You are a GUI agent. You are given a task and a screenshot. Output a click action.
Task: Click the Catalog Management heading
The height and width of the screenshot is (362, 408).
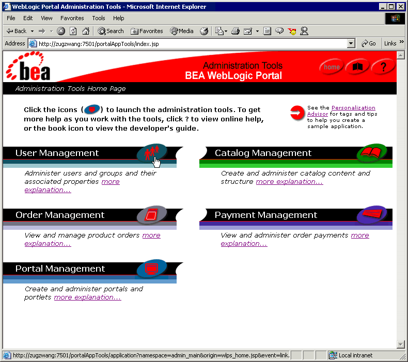click(263, 153)
